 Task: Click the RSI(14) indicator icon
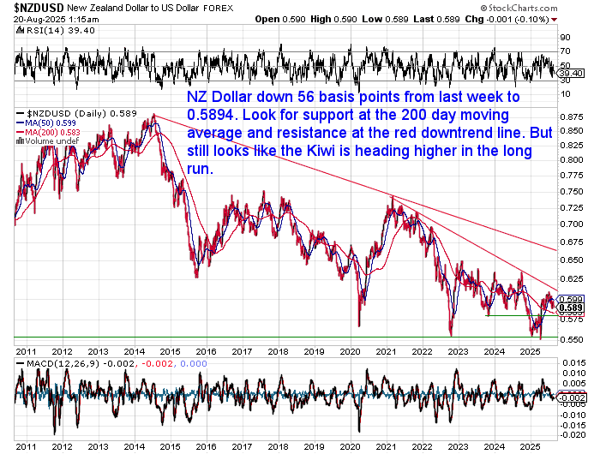pyautogui.click(x=20, y=30)
